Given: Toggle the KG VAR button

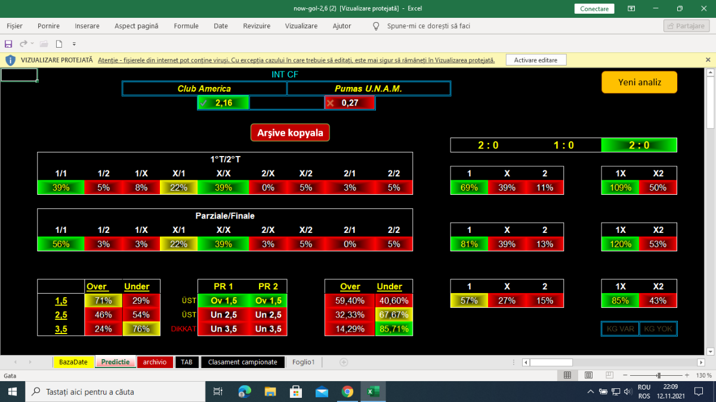Looking at the screenshot, I should [619, 329].
